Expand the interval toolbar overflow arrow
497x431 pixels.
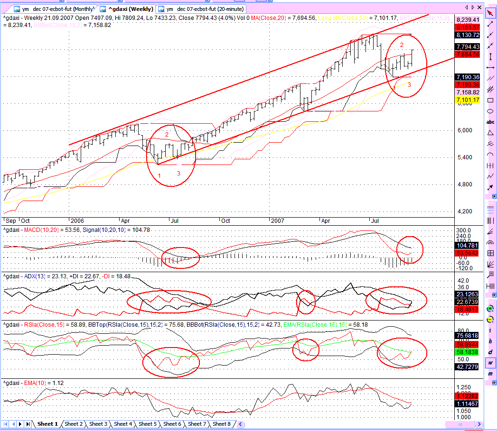point(494,383)
